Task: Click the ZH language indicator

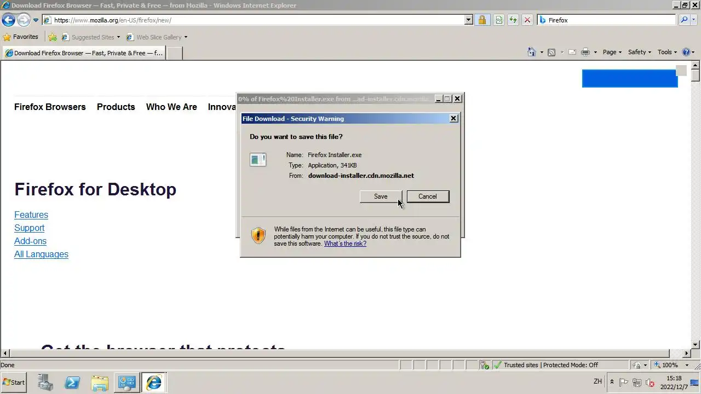Action: (x=597, y=381)
